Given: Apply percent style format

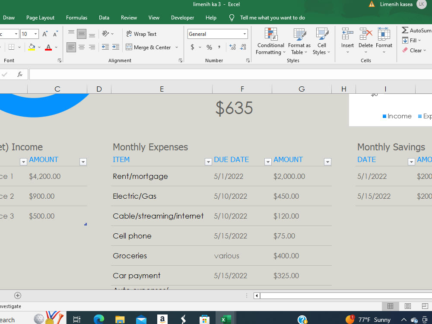Looking at the screenshot, I should [x=210, y=47].
